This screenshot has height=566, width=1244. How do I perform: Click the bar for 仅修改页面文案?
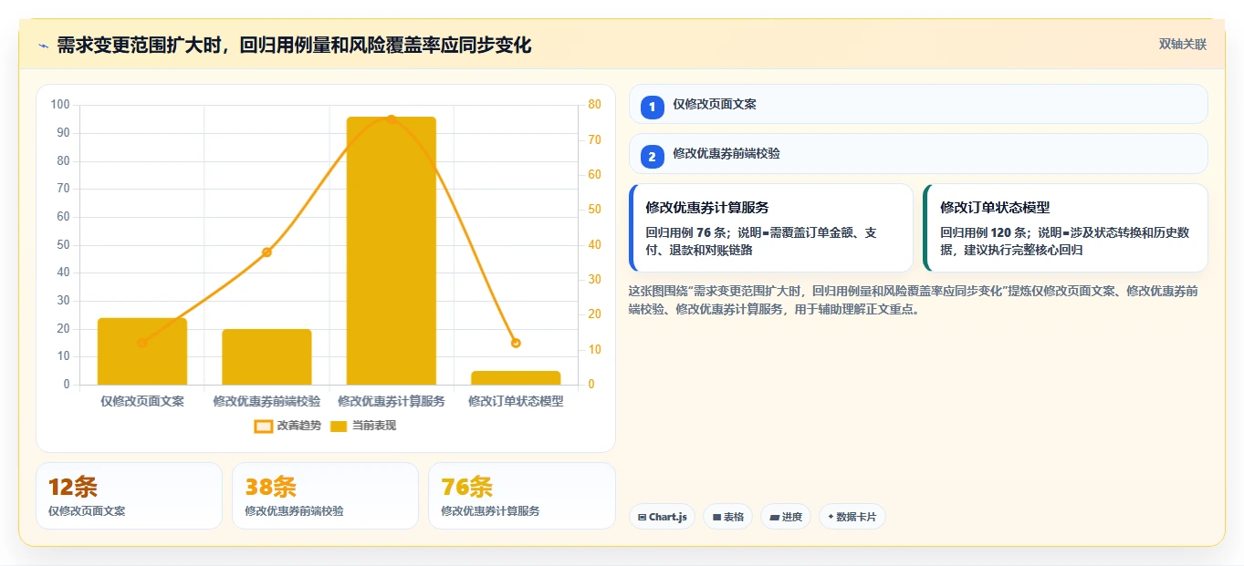click(x=141, y=351)
